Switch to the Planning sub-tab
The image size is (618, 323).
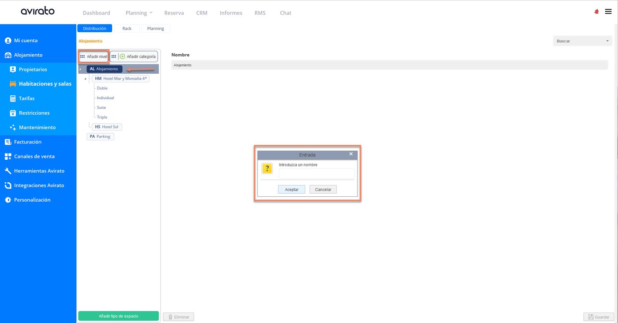click(x=155, y=28)
